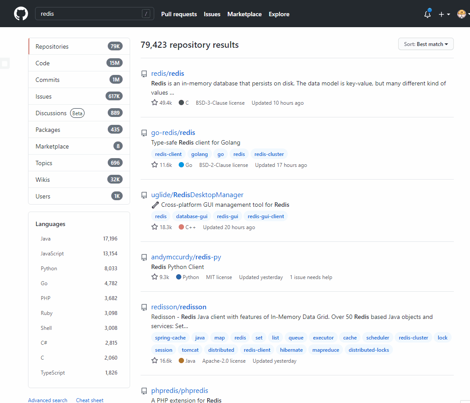
Task: Click the star icon on redisson/redisson
Action: pos(155,361)
